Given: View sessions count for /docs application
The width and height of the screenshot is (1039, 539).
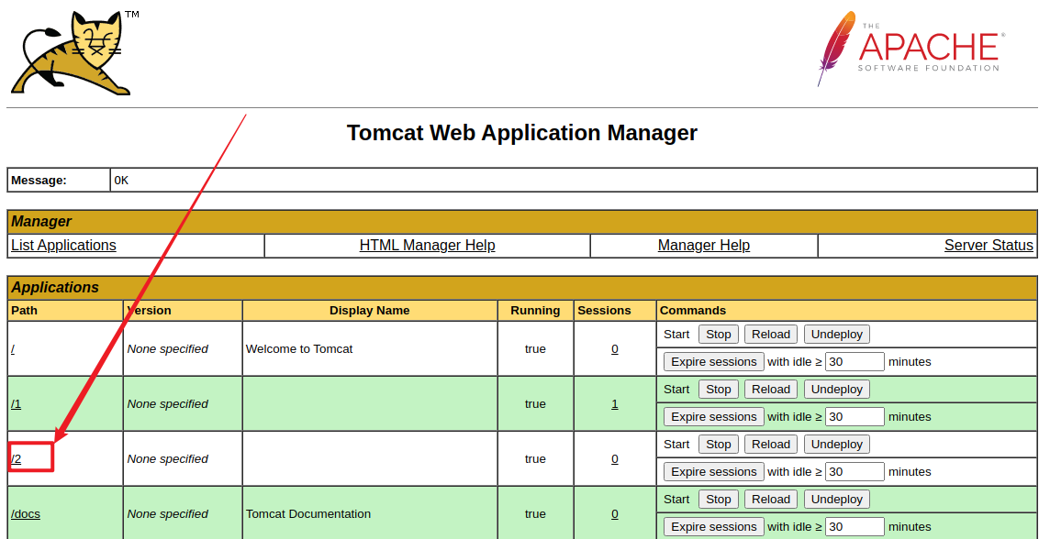Looking at the screenshot, I should pyautogui.click(x=615, y=514).
